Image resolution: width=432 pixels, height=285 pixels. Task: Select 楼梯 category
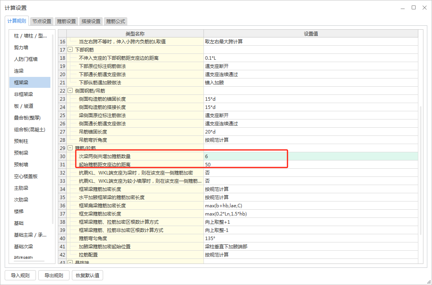click(30, 211)
